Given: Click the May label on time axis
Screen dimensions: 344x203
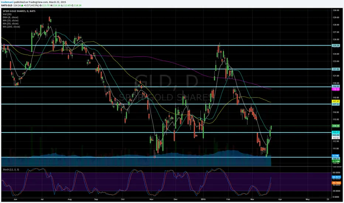Looking at the screenshot, I should [x=307, y=199].
